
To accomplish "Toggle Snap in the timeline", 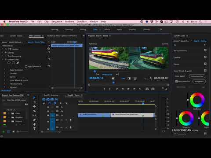I will click(x=49, y=103).
